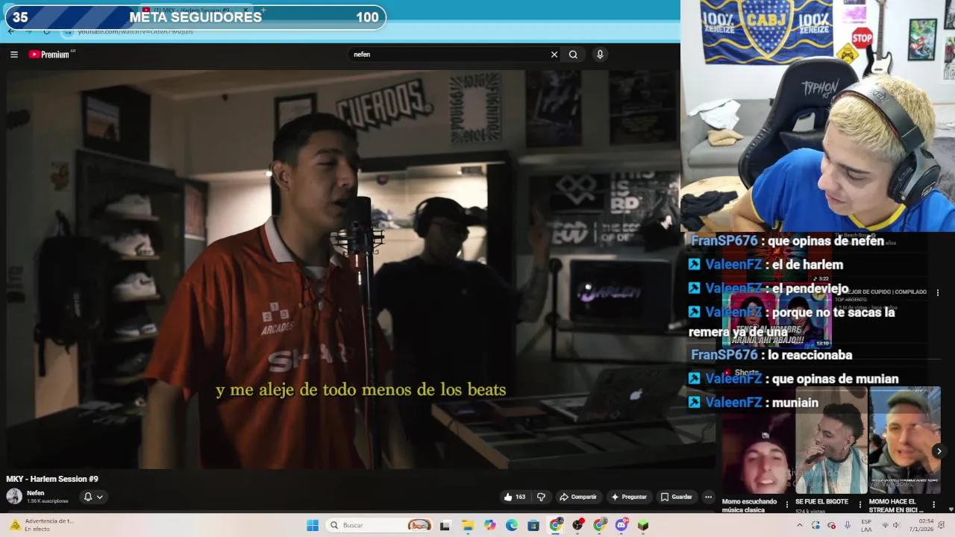This screenshot has width=955, height=537.
Task: Save the video with Guardar
Action: click(676, 497)
